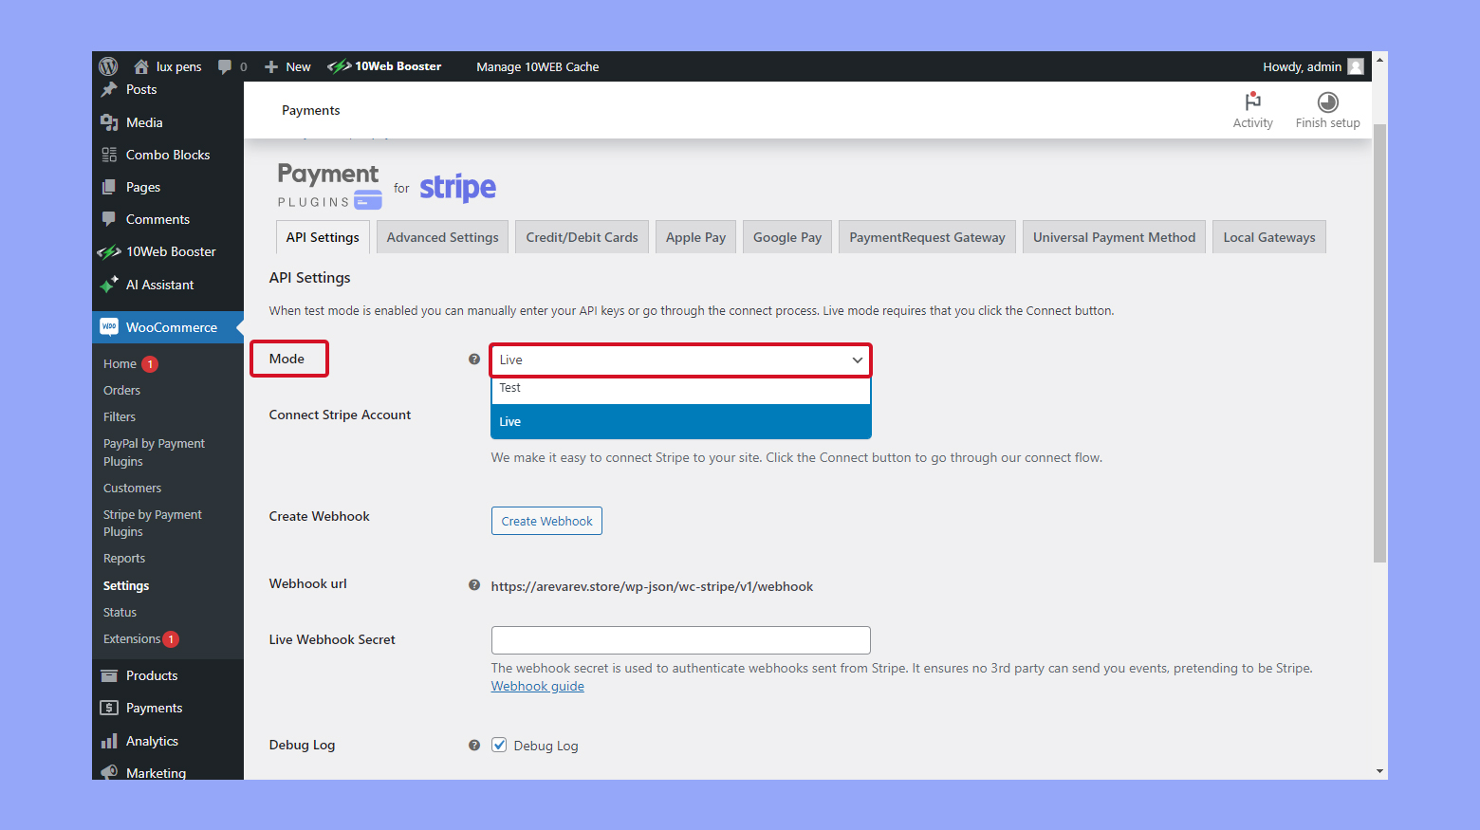Open the AI Assistant sparkle icon

click(109, 284)
